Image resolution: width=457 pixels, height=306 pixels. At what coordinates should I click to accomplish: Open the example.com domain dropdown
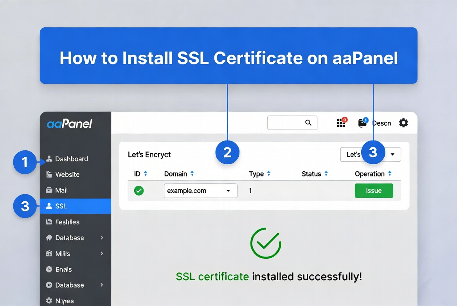coord(200,191)
